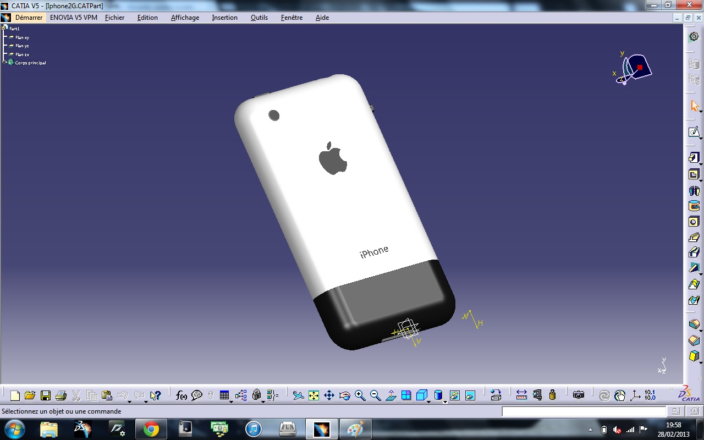
Task: Capture image with camera icon
Action: 579,395
